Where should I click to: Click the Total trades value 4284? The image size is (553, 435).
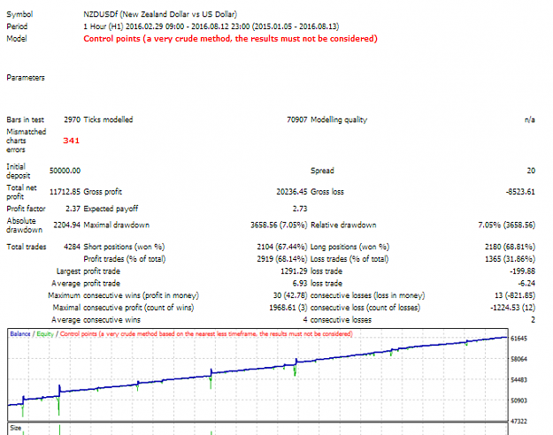pos(72,247)
